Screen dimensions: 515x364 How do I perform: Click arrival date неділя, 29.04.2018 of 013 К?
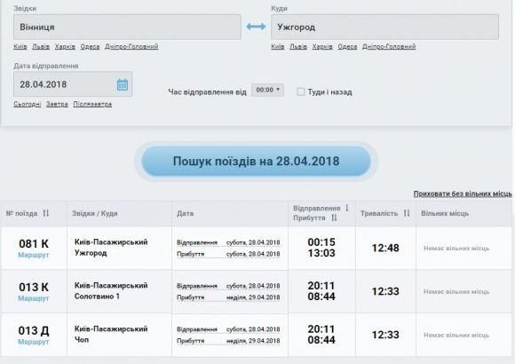[253, 297]
